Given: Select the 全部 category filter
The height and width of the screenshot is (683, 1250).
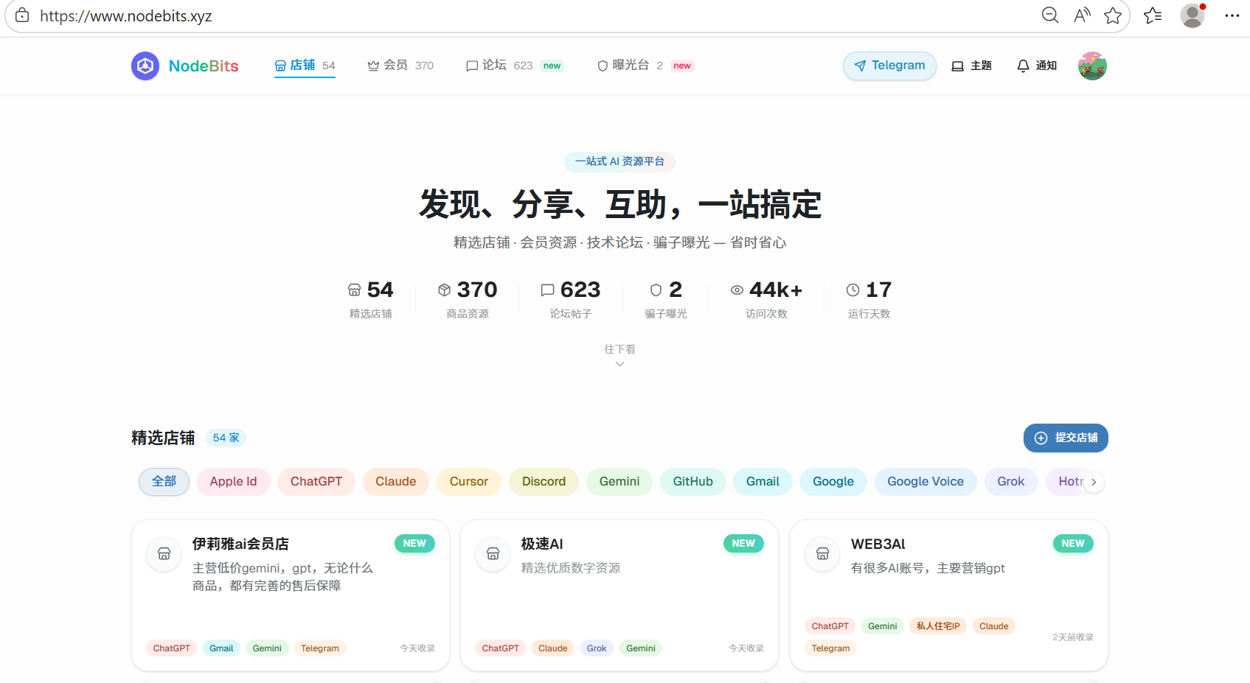Looking at the screenshot, I should (164, 481).
